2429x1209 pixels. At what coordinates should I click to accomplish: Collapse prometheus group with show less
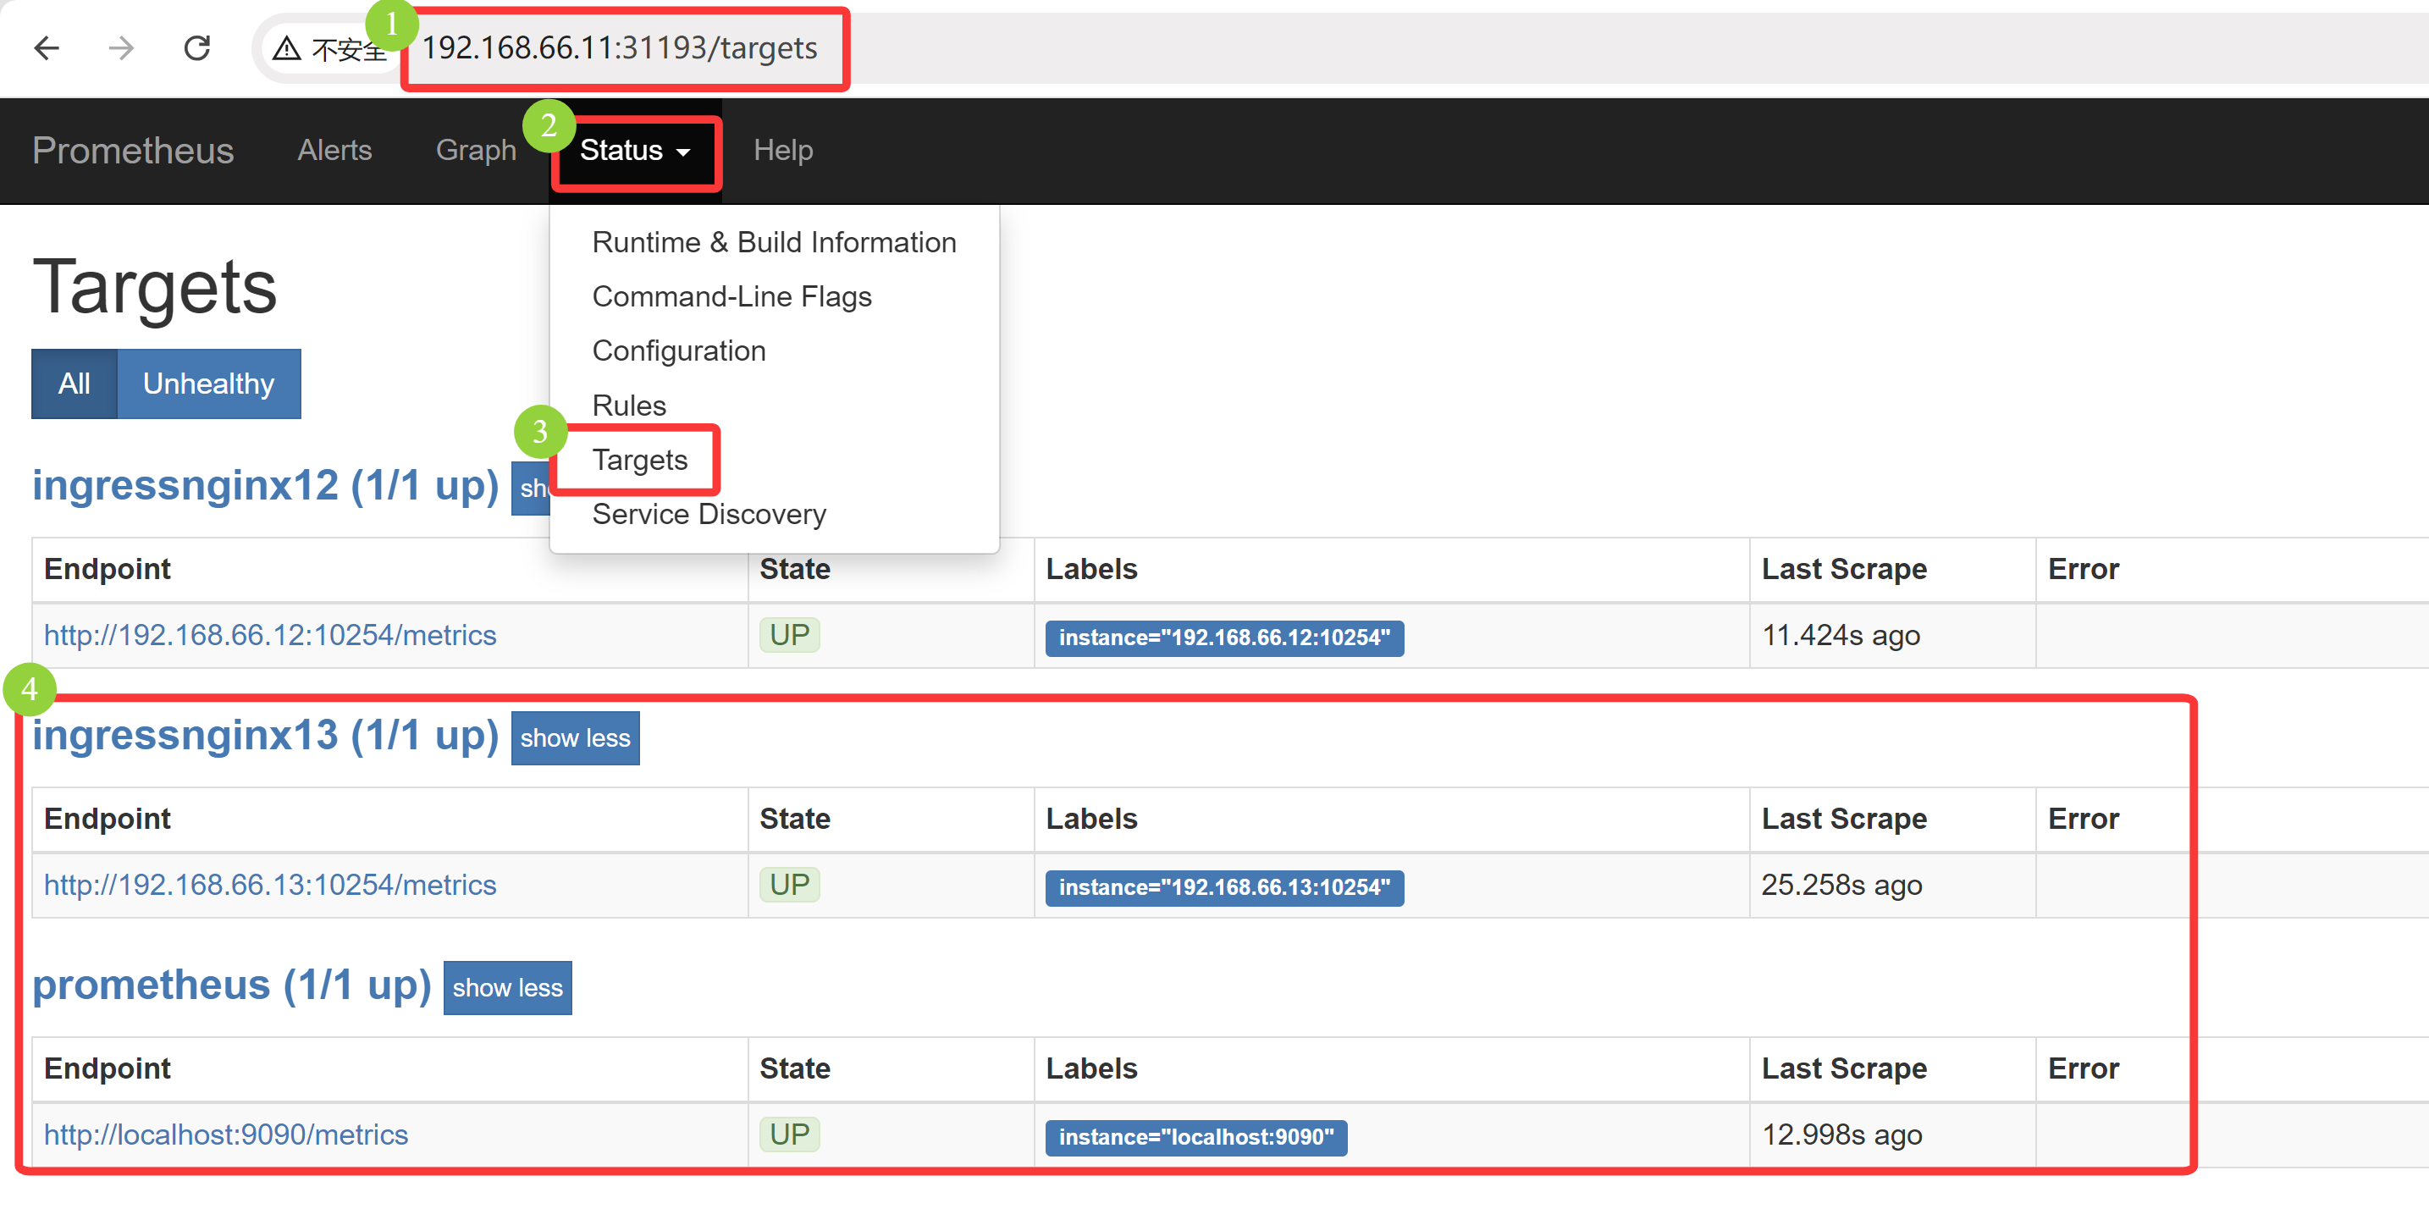coord(506,988)
